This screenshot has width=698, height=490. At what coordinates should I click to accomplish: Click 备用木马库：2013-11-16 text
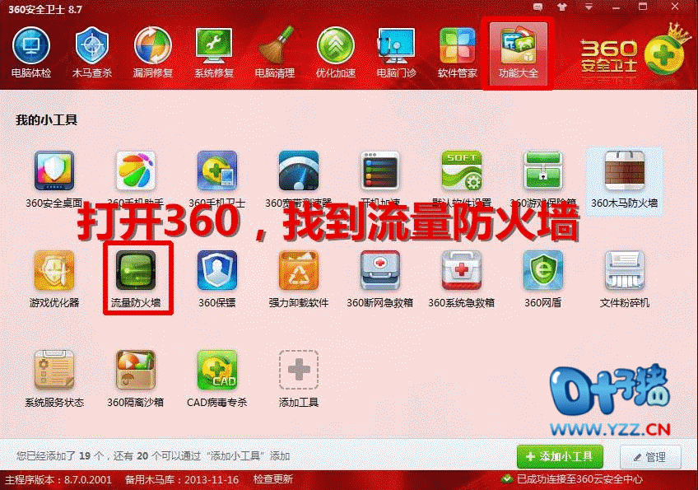coord(182,480)
